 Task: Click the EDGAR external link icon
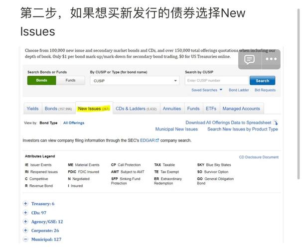[157, 140]
